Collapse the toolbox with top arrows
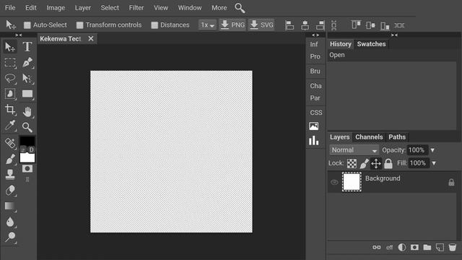This screenshot has width=462, height=260. (x=19, y=35)
